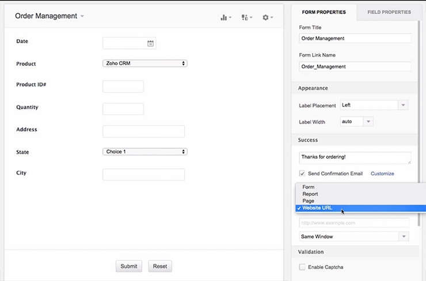The image size is (426, 281).
Task: Click the Validation section header
Action: coord(355,252)
